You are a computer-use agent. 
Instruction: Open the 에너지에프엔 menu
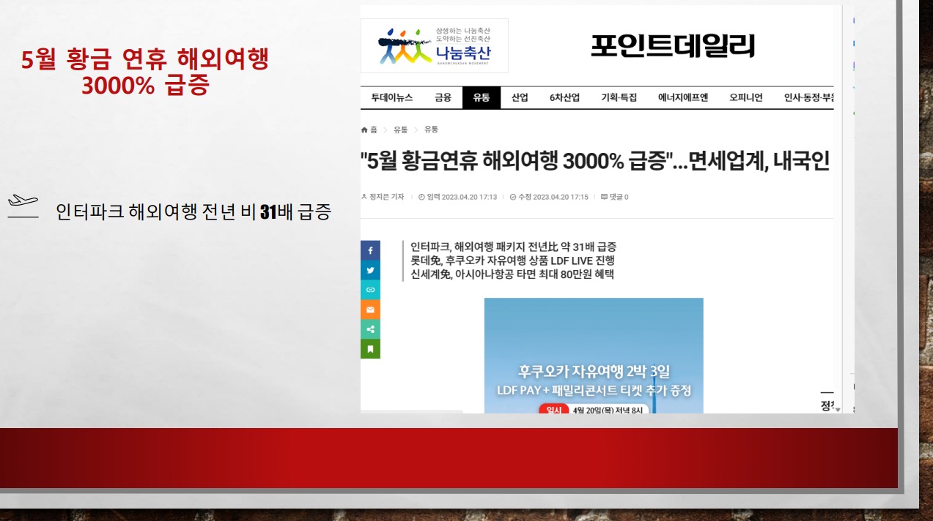point(683,97)
